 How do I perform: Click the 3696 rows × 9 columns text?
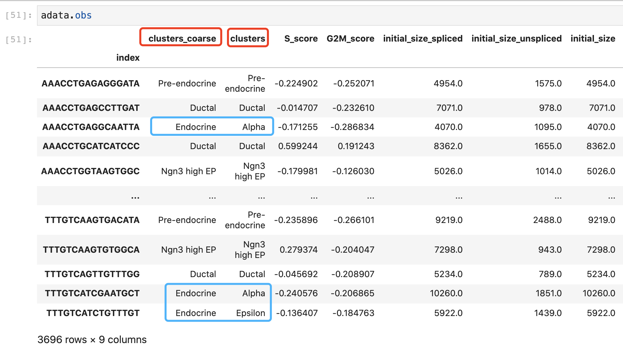tap(92, 339)
